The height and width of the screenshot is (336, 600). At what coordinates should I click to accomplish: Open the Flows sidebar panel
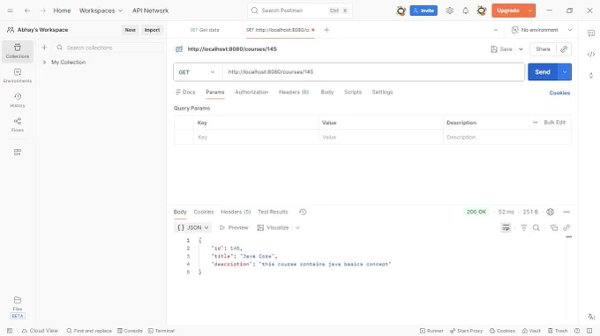[x=18, y=124]
